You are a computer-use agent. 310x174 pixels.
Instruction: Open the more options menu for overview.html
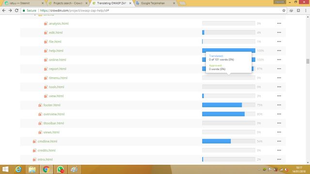pyautogui.click(x=279, y=114)
